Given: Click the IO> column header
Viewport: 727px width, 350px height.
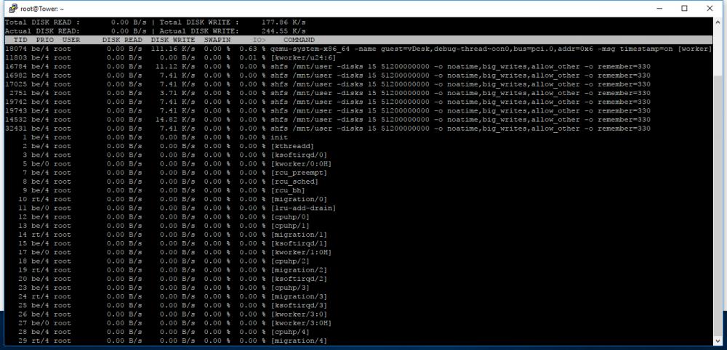Looking at the screenshot, I should 260,40.
